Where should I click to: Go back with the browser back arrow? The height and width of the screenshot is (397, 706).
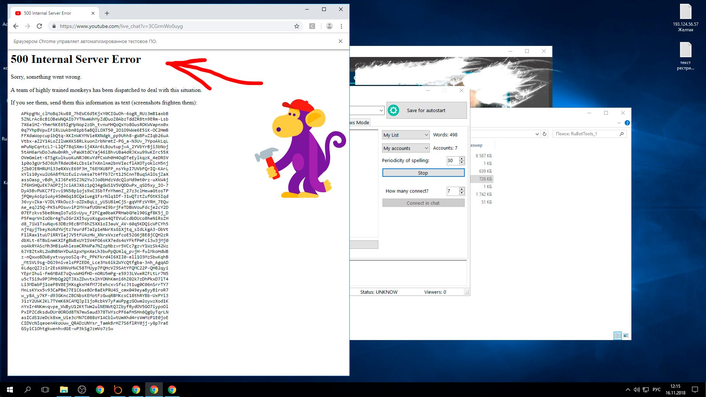(x=15, y=26)
